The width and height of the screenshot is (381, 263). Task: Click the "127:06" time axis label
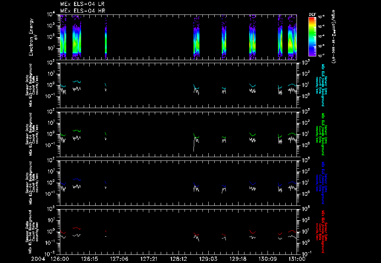pos(119,259)
